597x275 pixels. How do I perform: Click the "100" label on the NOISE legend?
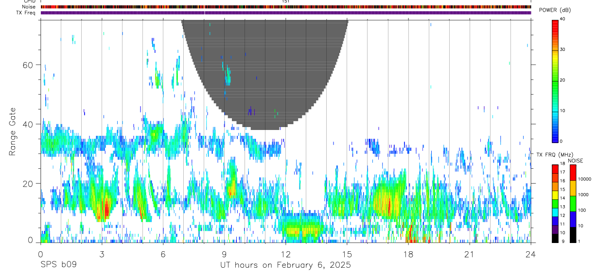pos(582,210)
